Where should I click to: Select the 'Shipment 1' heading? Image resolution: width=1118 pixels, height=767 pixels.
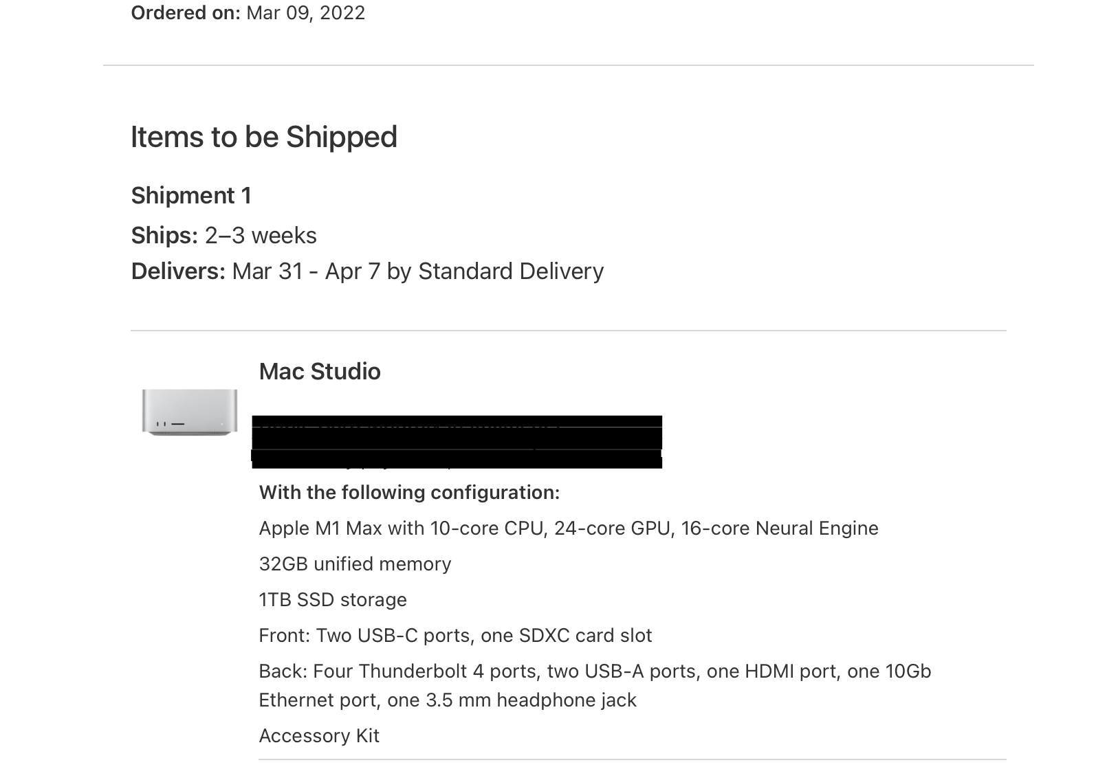point(191,196)
